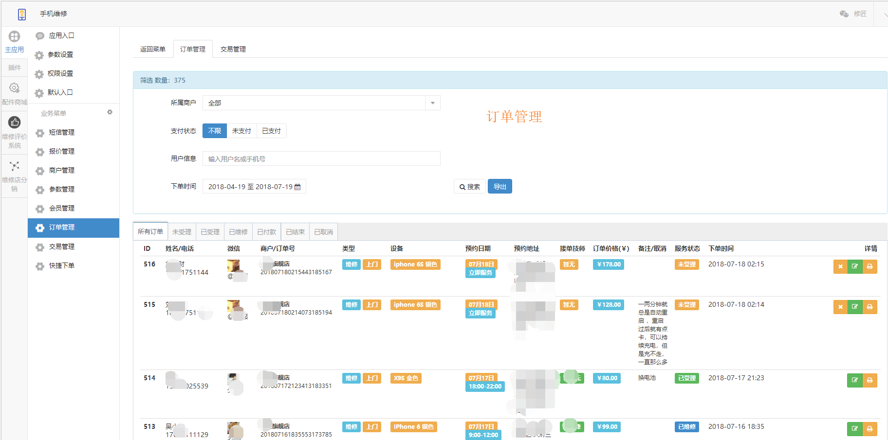This screenshot has width=888, height=440.
Task: Click the 用户信息 input field
Action: pos(321,158)
